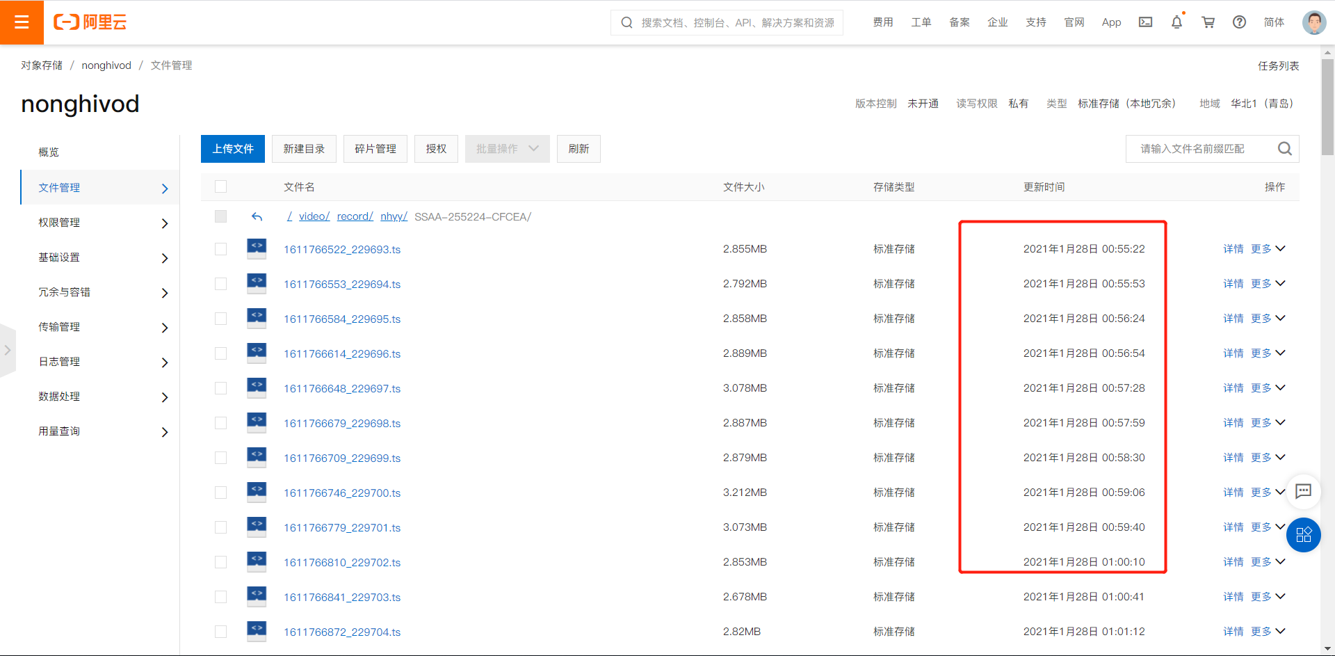Check the box for 1611766746_229700.ts

coord(220,493)
